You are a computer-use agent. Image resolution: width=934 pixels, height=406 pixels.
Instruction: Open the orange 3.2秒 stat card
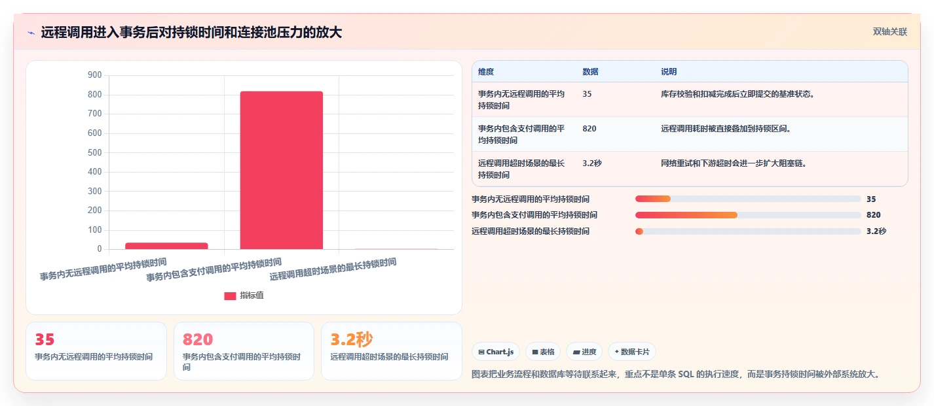(x=392, y=351)
